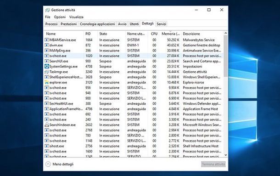The height and width of the screenshot is (176, 280).
Task: Click the Meno dettagli label
Action: (63, 164)
